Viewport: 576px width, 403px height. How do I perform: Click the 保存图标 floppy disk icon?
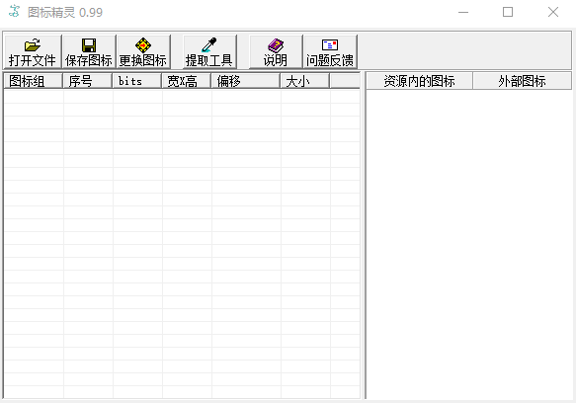89,45
